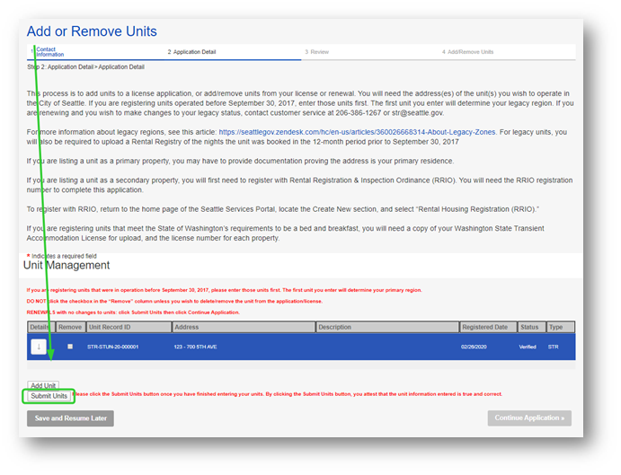Sort by the Address column header

pos(187,327)
